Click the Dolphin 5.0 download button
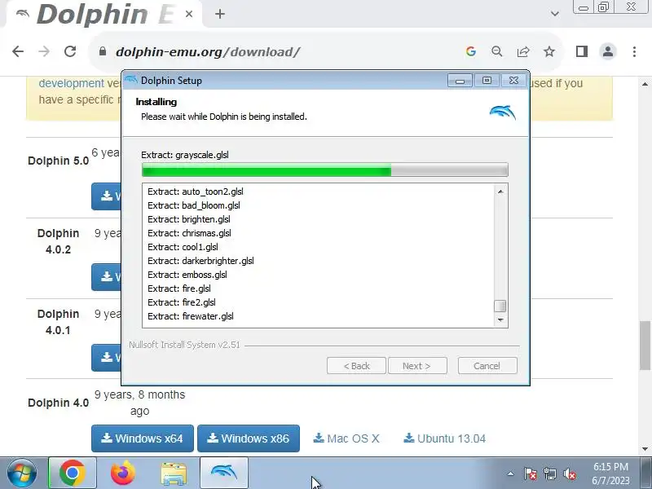 point(107,196)
